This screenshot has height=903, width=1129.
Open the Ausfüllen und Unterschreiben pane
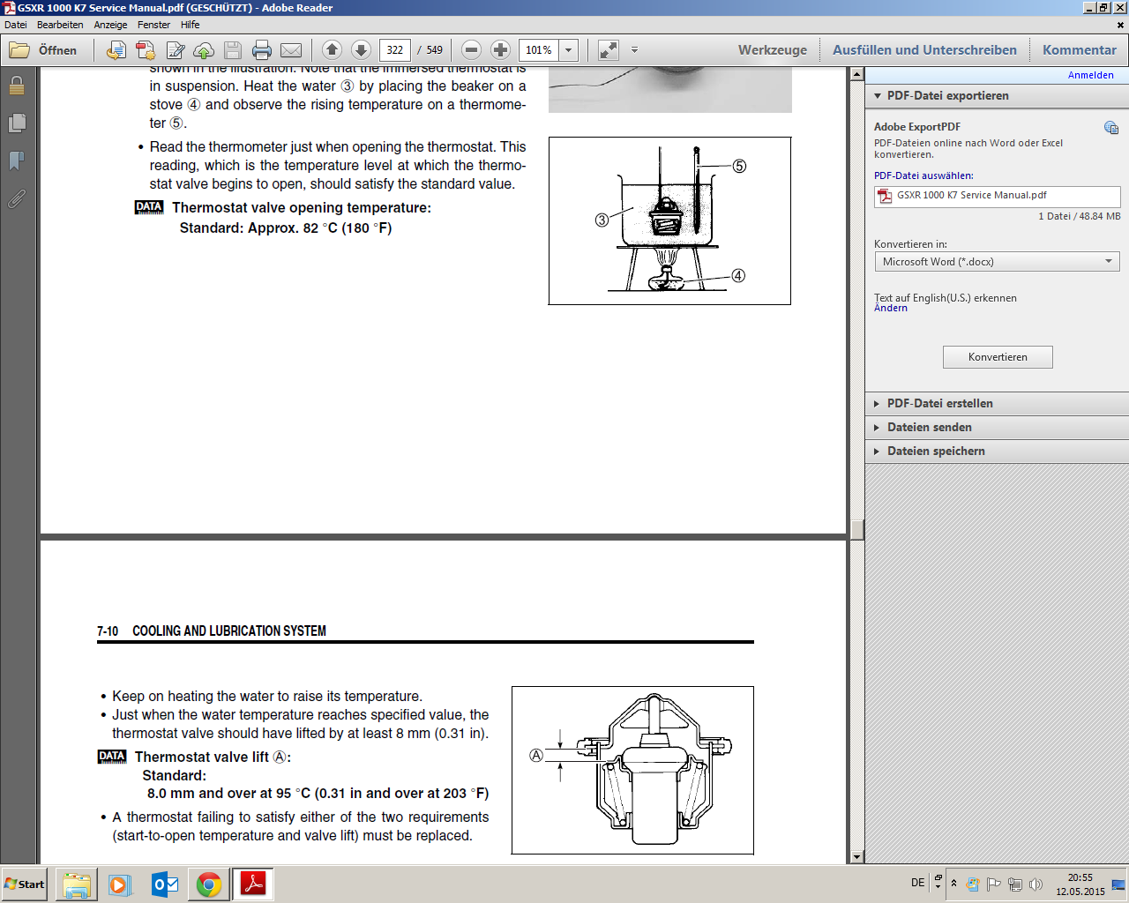924,50
